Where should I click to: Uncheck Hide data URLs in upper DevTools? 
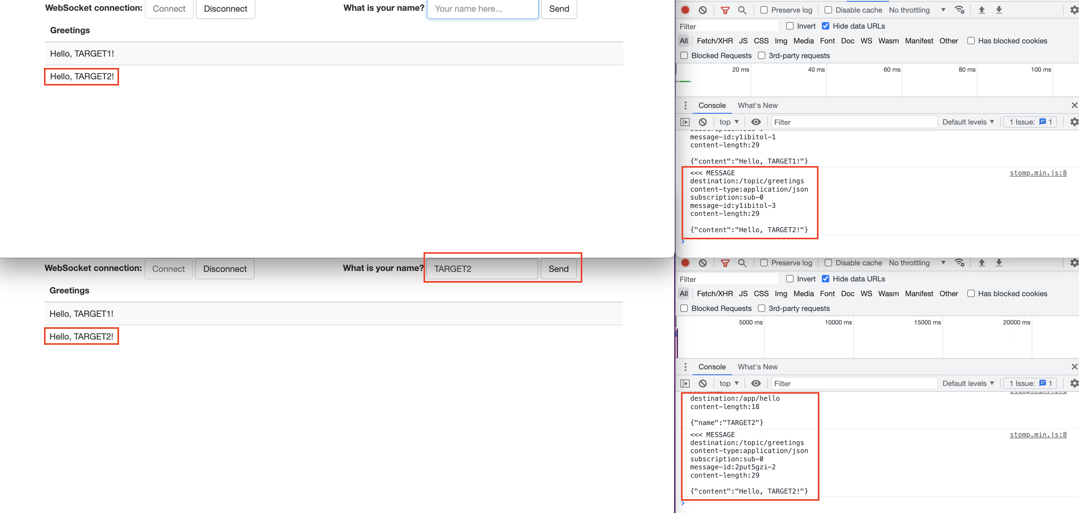(x=825, y=26)
